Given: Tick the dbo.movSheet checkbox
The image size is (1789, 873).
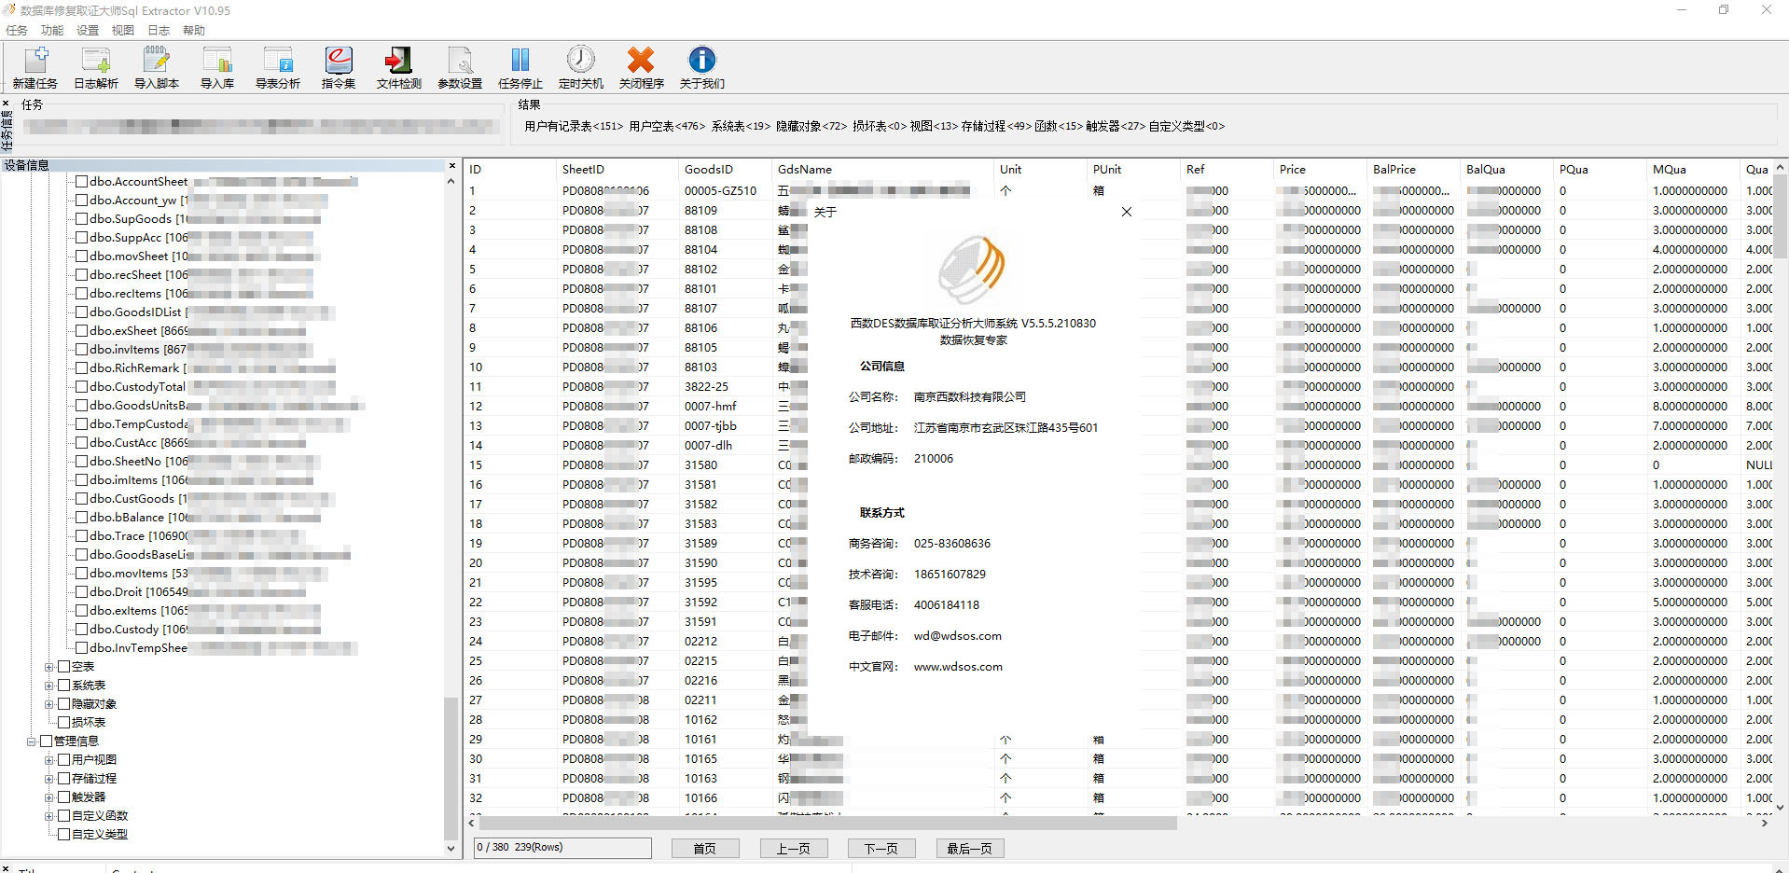Looking at the screenshot, I should pyautogui.click(x=82, y=256).
